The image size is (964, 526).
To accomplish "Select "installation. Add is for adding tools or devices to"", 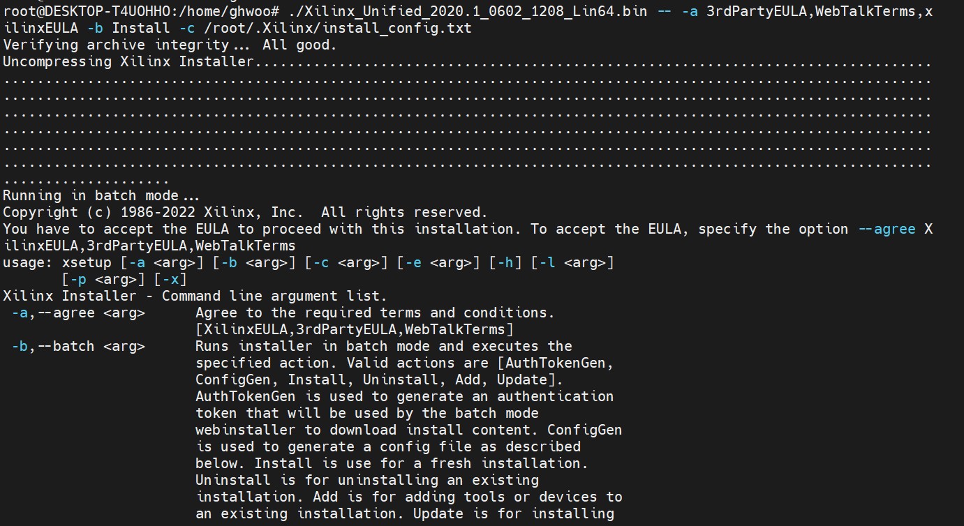I will [409, 497].
